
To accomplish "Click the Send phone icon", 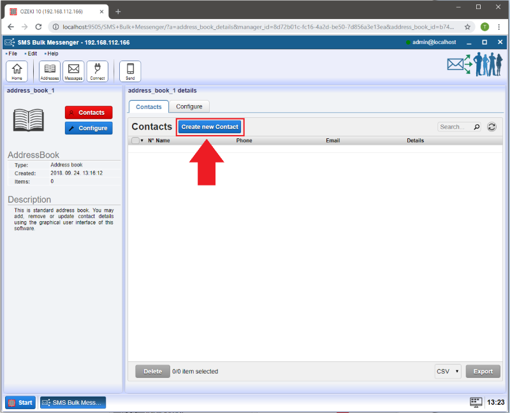I will click(130, 71).
